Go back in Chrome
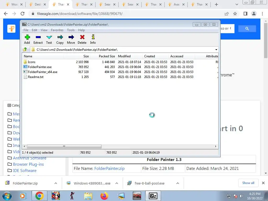Image resolution: width=268 pixels, height=201 pixels. pos(6,14)
